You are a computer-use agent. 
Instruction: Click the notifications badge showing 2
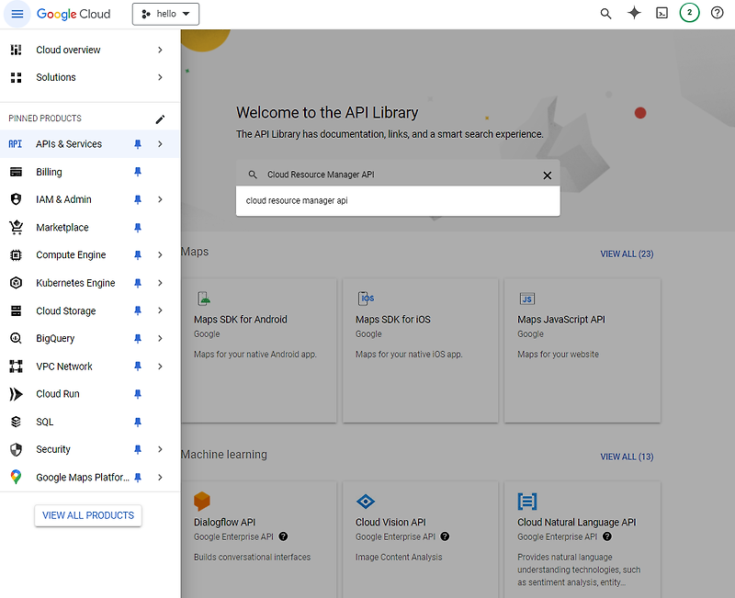coord(690,14)
